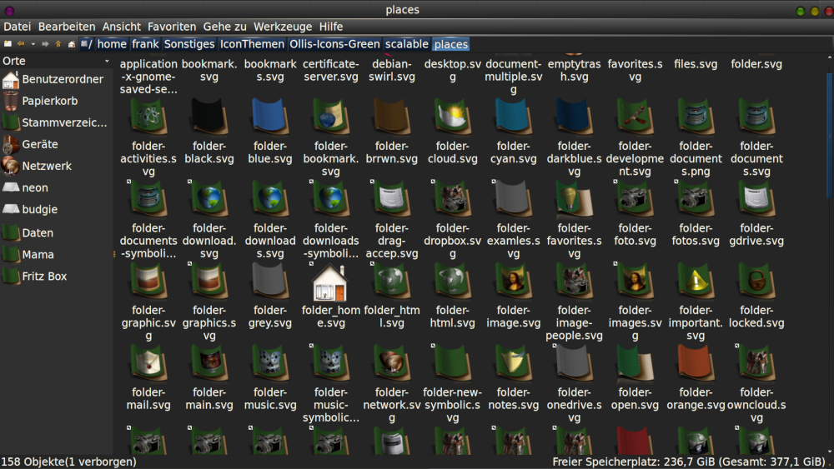
Task: Open the Werkzeuge menu
Action: click(283, 27)
